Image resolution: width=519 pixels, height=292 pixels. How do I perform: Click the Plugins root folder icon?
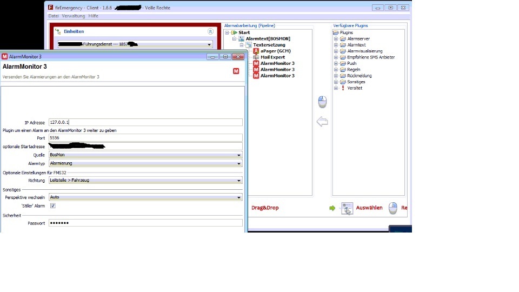point(336,32)
